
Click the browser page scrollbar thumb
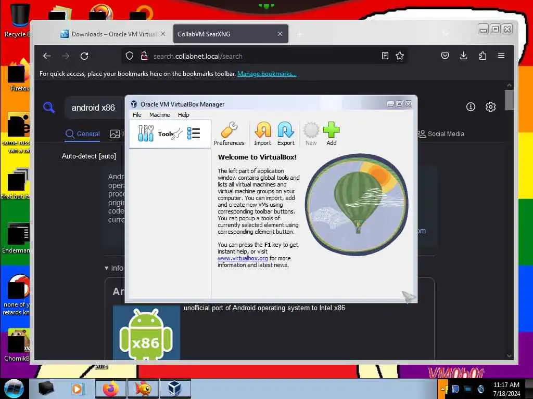point(509,100)
